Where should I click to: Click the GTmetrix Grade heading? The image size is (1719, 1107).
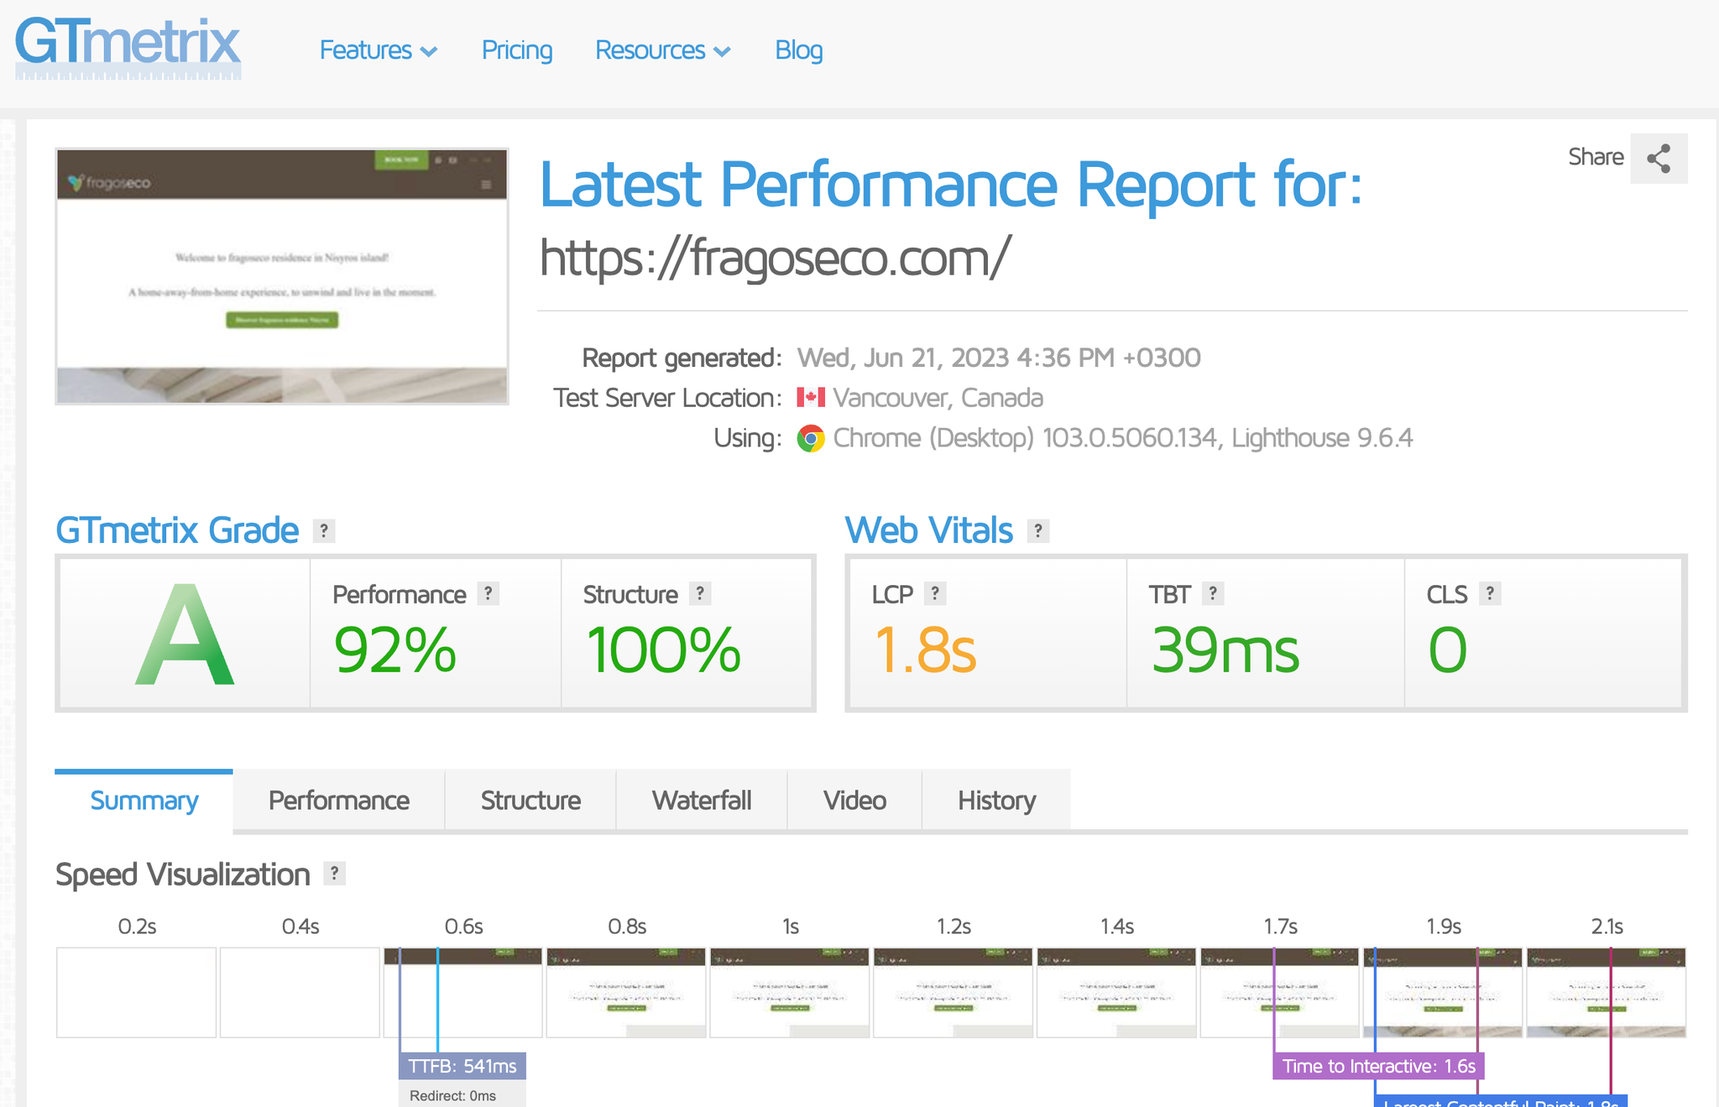(x=177, y=530)
